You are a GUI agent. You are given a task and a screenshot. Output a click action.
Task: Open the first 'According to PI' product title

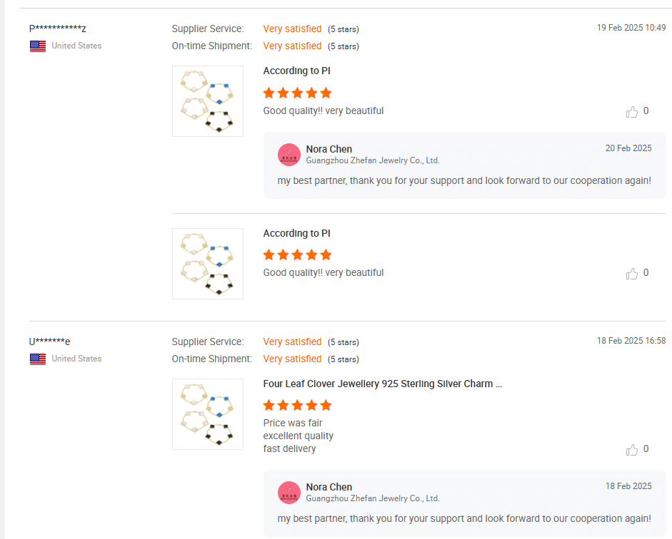296,71
